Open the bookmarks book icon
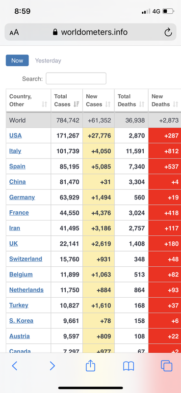Viewport: 181px width, 393px height. pos(129,366)
